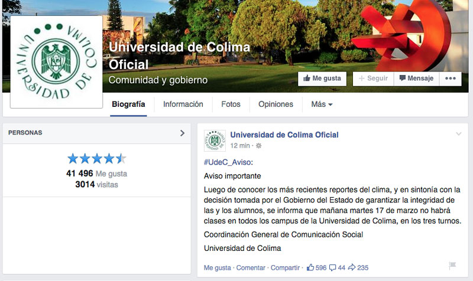
Task: Click the Me gusta thumbs-up button
Action: [x=322, y=79]
